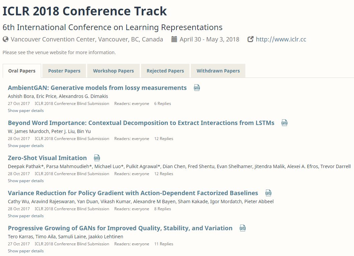Click '12 Replies' under Zero-Shot Visual Imitation
The width and height of the screenshot is (354, 256).
coord(164,174)
